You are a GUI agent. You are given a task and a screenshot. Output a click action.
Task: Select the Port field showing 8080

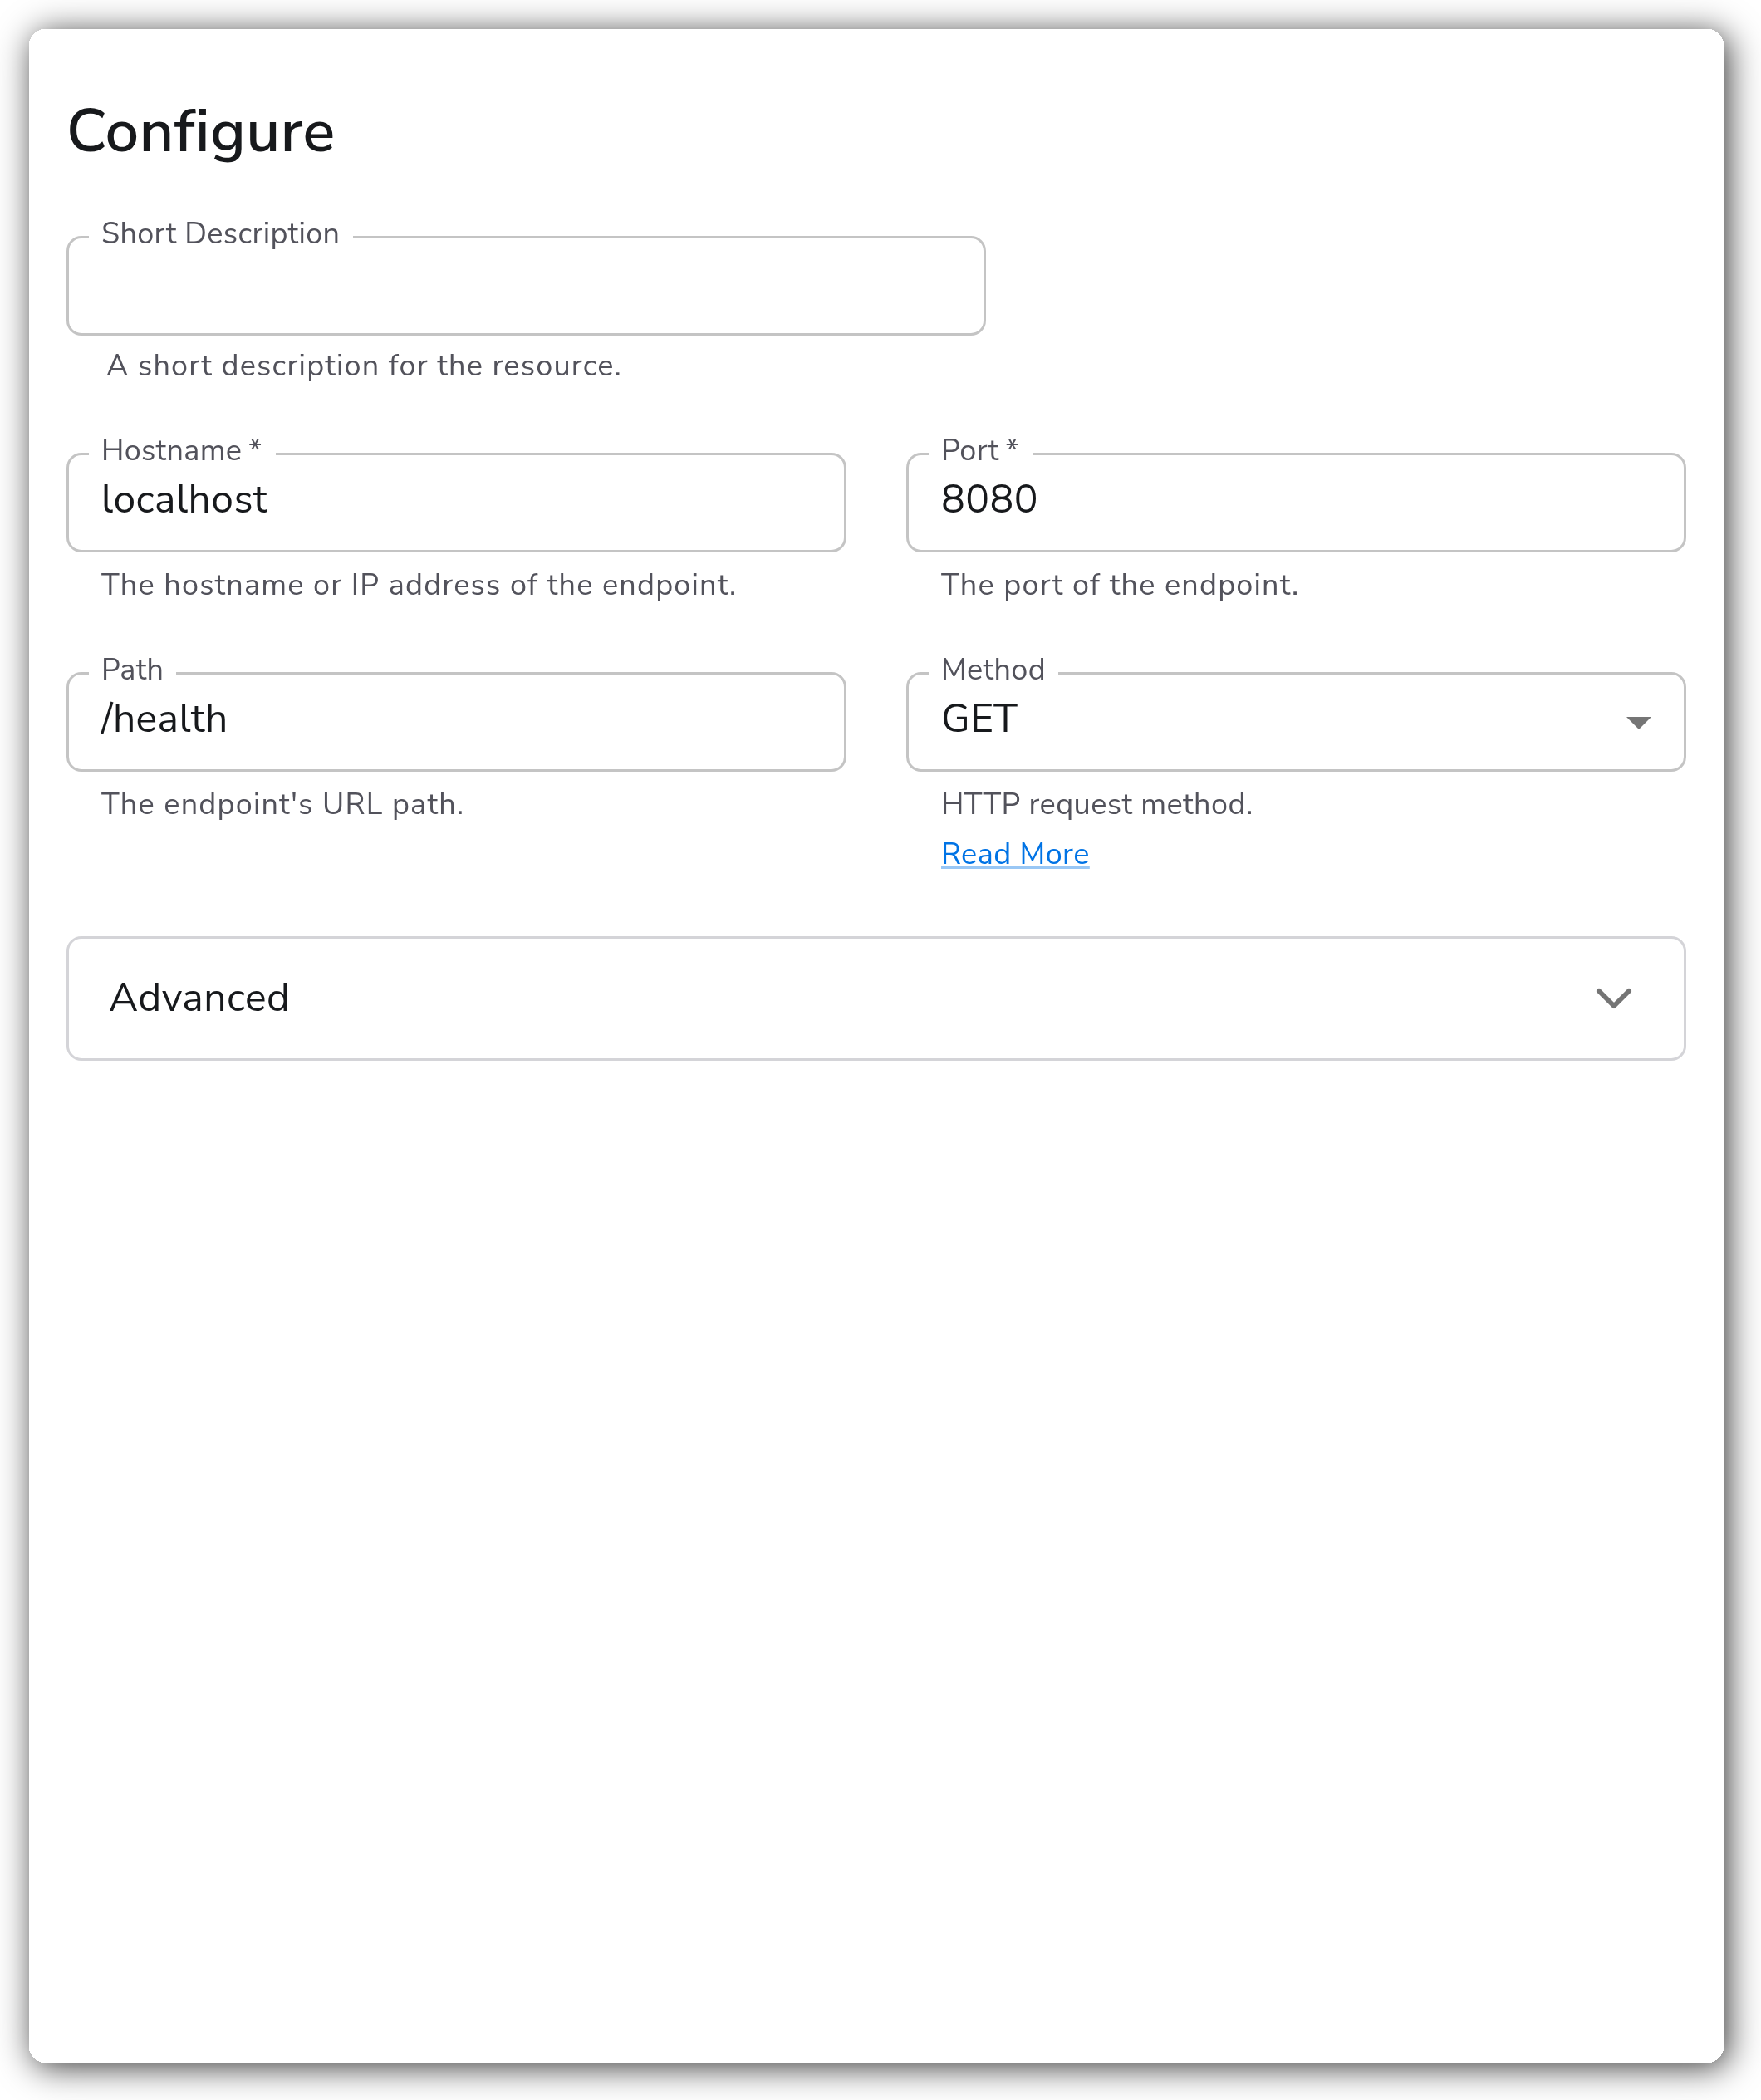(1295, 502)
